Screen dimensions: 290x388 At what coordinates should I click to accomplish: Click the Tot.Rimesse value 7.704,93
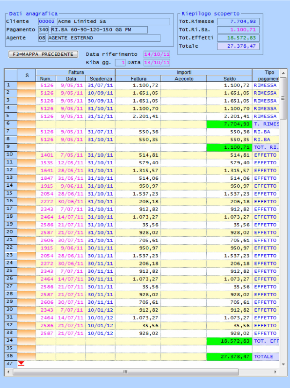click(x=239, y=22)
